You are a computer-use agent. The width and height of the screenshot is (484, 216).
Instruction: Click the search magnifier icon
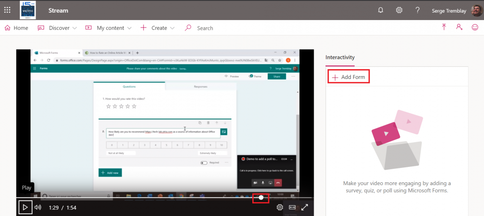188,28
